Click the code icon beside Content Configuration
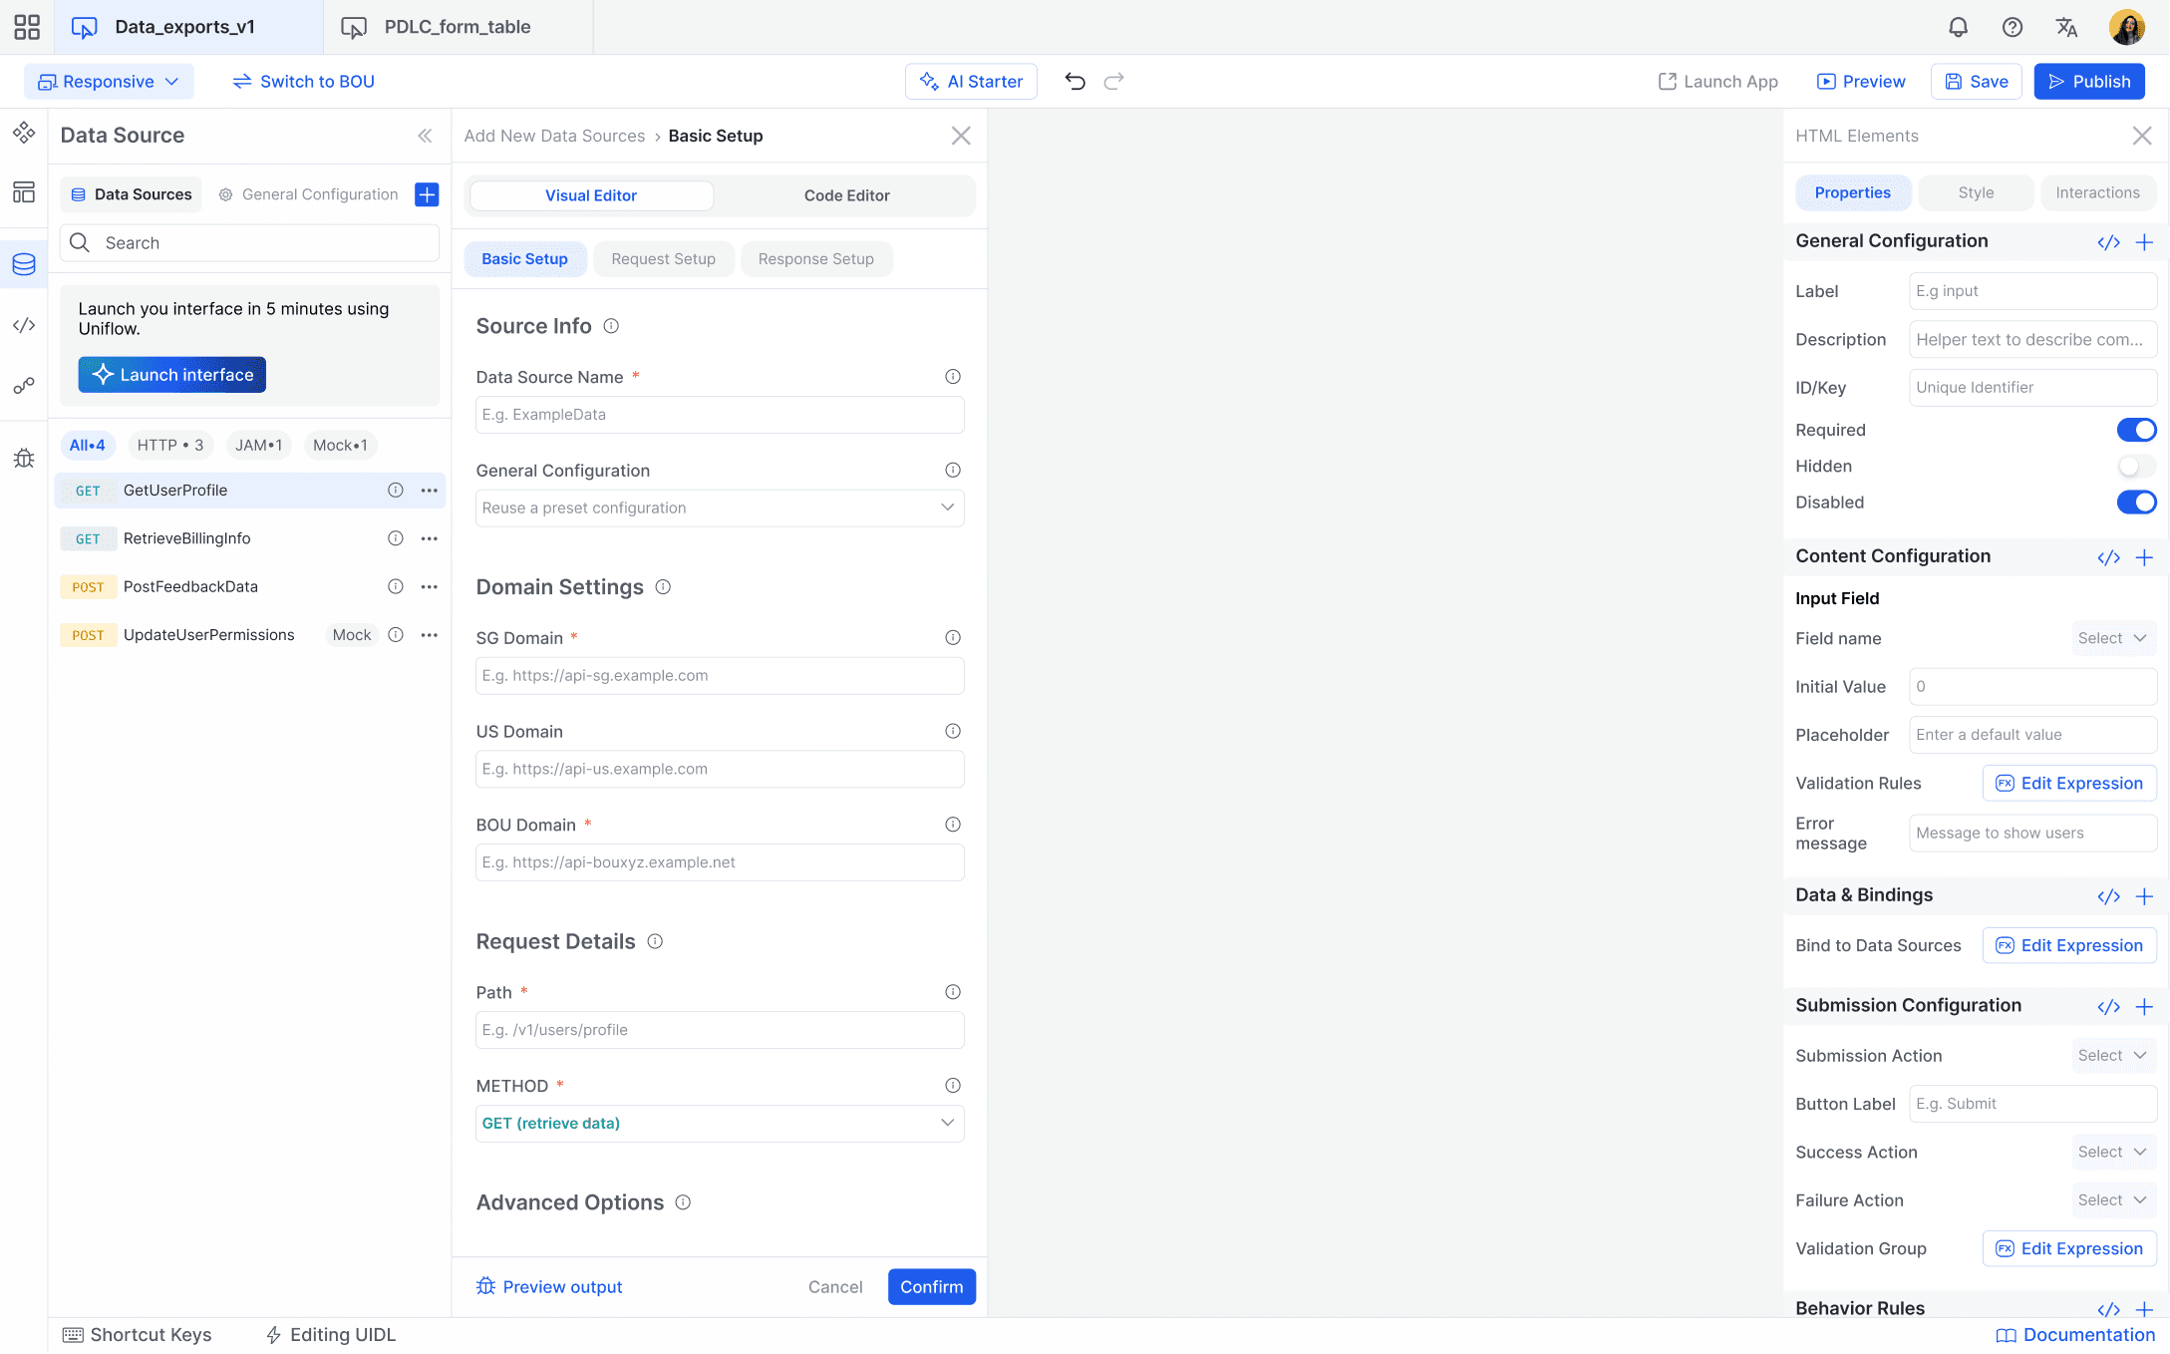This screenshot has height=1354, width=2170. (2108, 557)
